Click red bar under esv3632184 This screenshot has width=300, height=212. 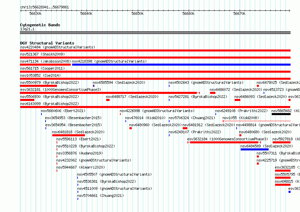point(224,142)
